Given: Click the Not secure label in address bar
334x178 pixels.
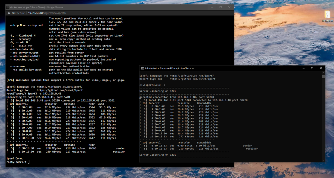Looking at the screenshot, I should [x=18, y=13].
